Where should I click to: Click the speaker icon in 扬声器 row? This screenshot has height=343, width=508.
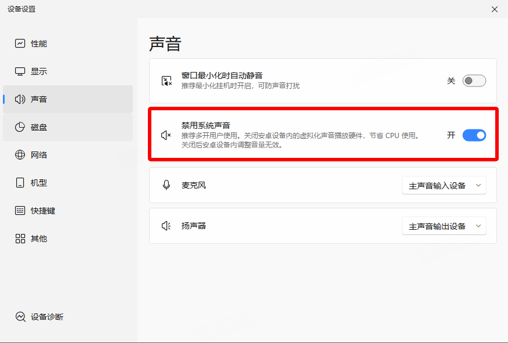point(166,226)
